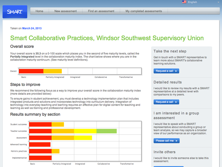Go to the Home menu item
This screenshot has width=222, height=167.
(39, 11)
